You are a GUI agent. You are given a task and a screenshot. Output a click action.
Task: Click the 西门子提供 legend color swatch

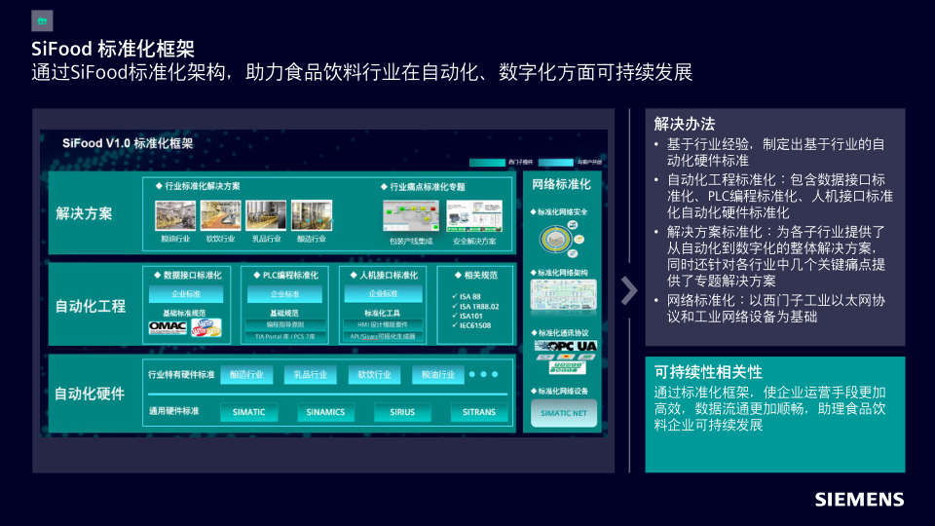pos(487,163)
